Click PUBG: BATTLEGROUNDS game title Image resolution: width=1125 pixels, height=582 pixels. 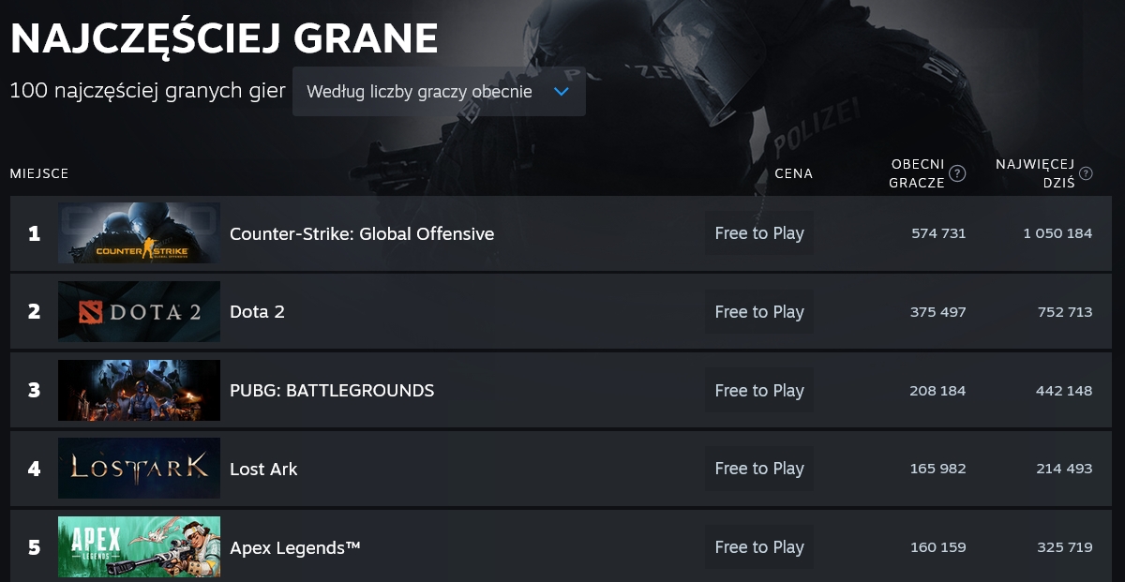332,390
